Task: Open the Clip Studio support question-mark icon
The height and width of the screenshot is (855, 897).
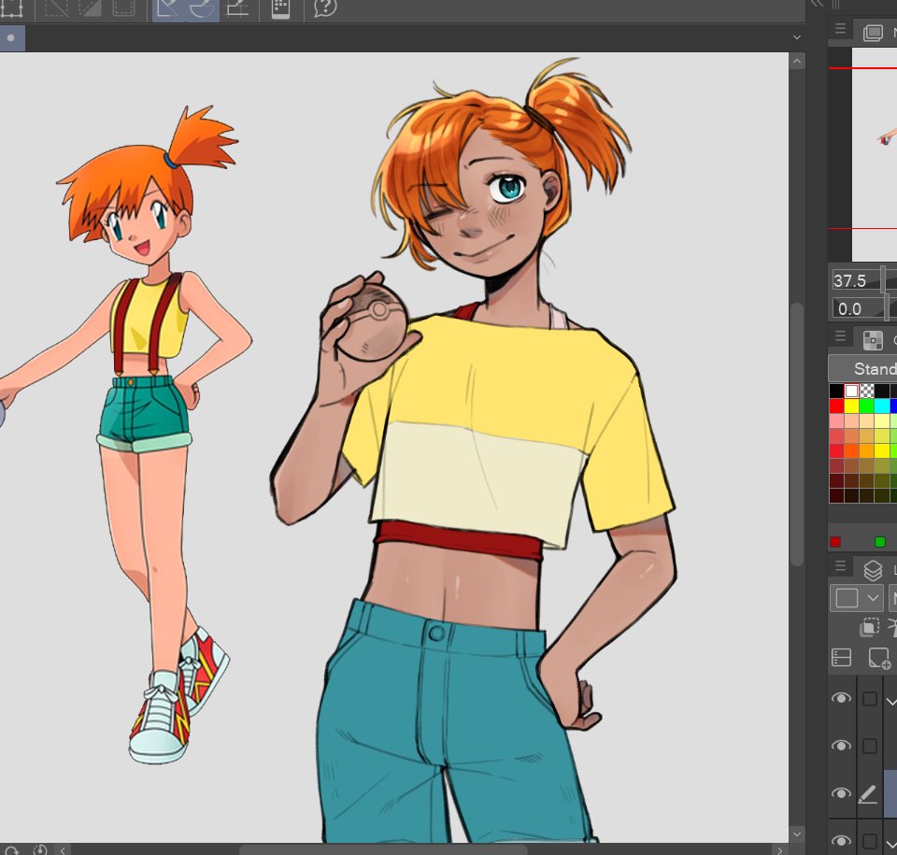Action: [x=325, y=8]
